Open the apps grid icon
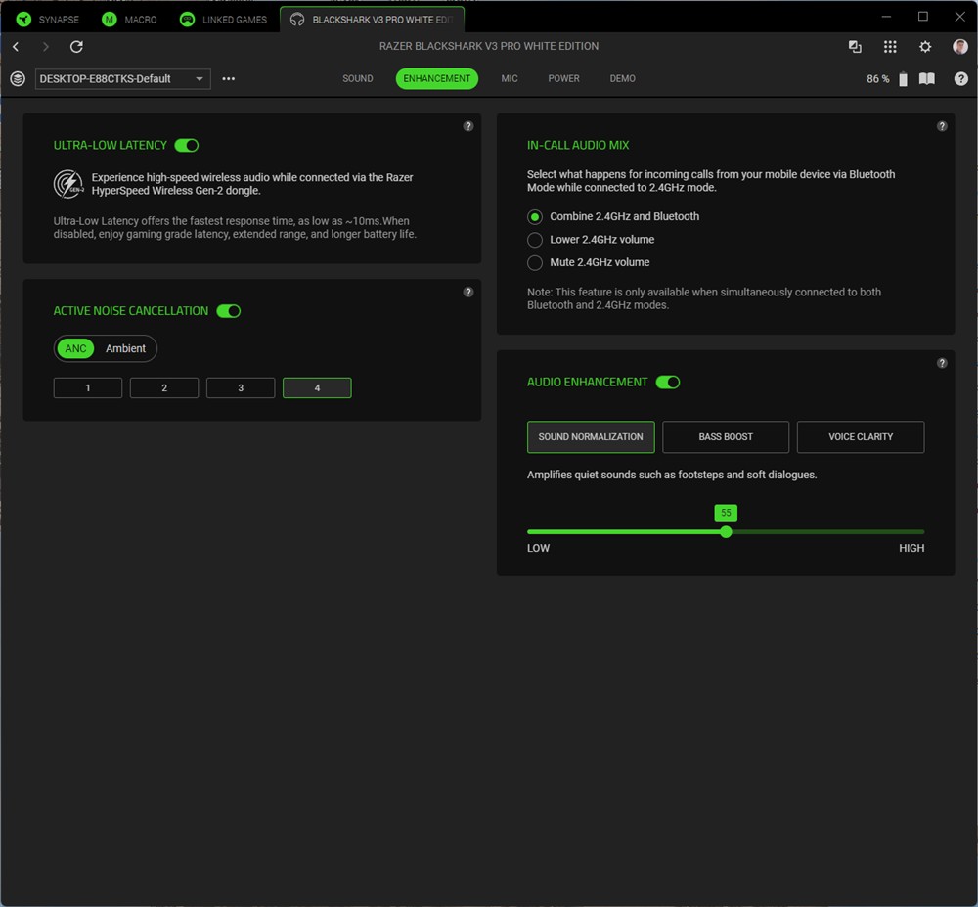 pos(890,47)
